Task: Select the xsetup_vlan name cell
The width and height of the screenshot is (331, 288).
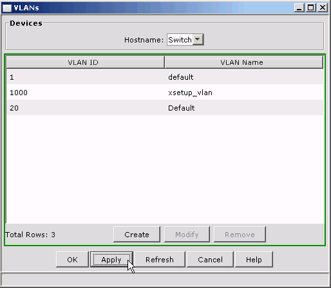Action: click(x=244, y=93)
